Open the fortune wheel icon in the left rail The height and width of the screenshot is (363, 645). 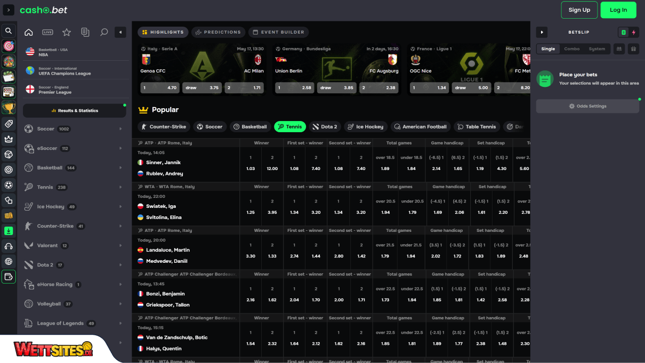pyautogui.click(x=9, y=62)
